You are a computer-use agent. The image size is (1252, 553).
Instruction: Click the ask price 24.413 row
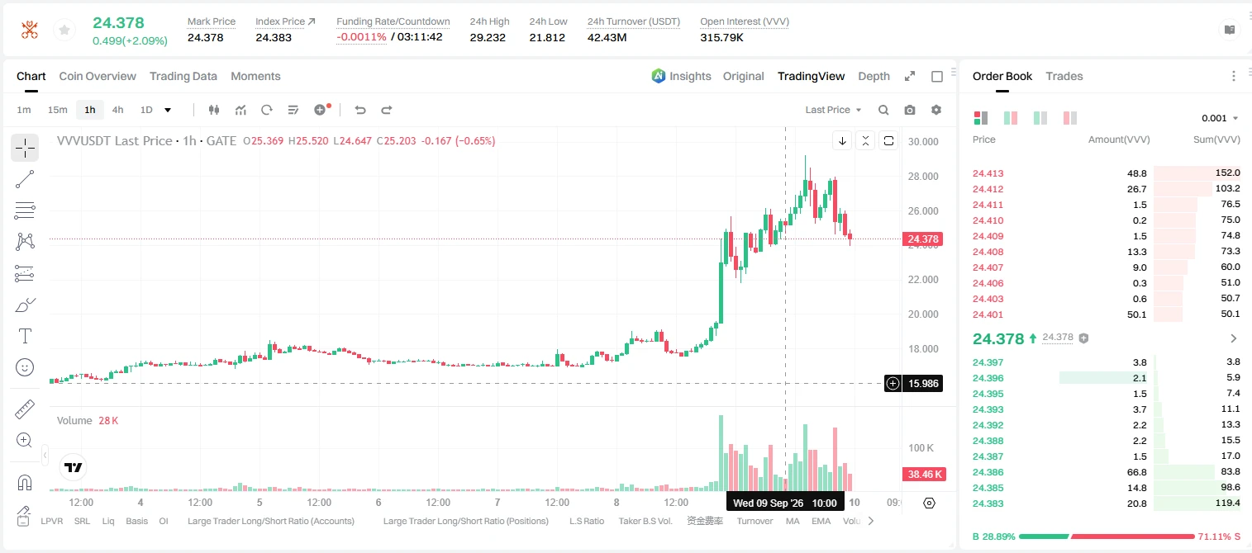(1107, 173)
